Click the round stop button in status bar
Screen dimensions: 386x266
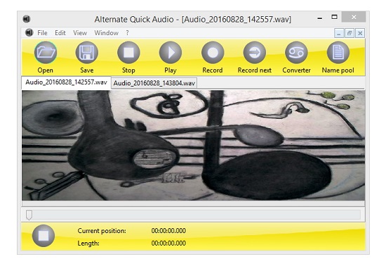click(44, 236)
